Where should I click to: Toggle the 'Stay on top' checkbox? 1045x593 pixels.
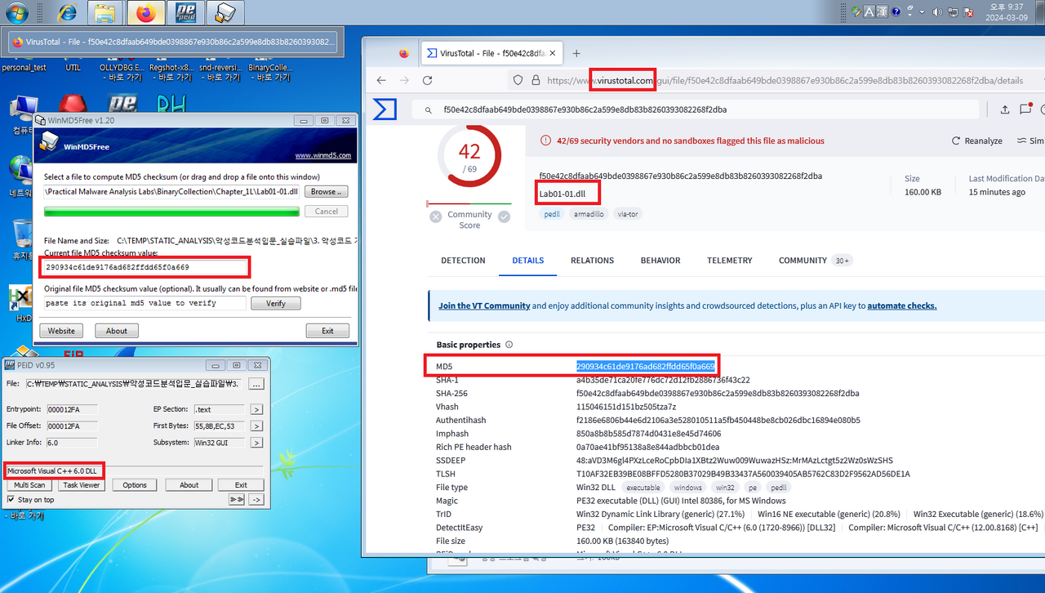pos(11,499)
